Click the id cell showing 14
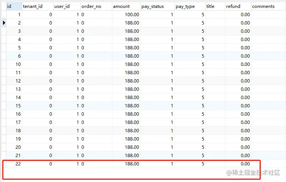The image size is (286, 182). click(14, 97)
